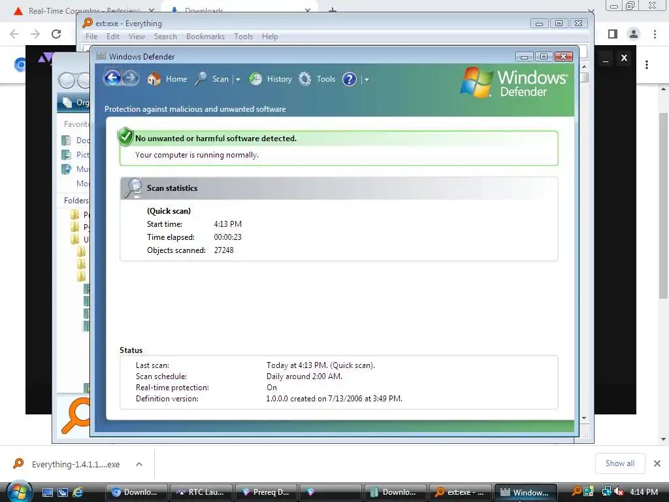
Task: Go to Home in Windows Defender toolbar
Action: coord(176,79)
